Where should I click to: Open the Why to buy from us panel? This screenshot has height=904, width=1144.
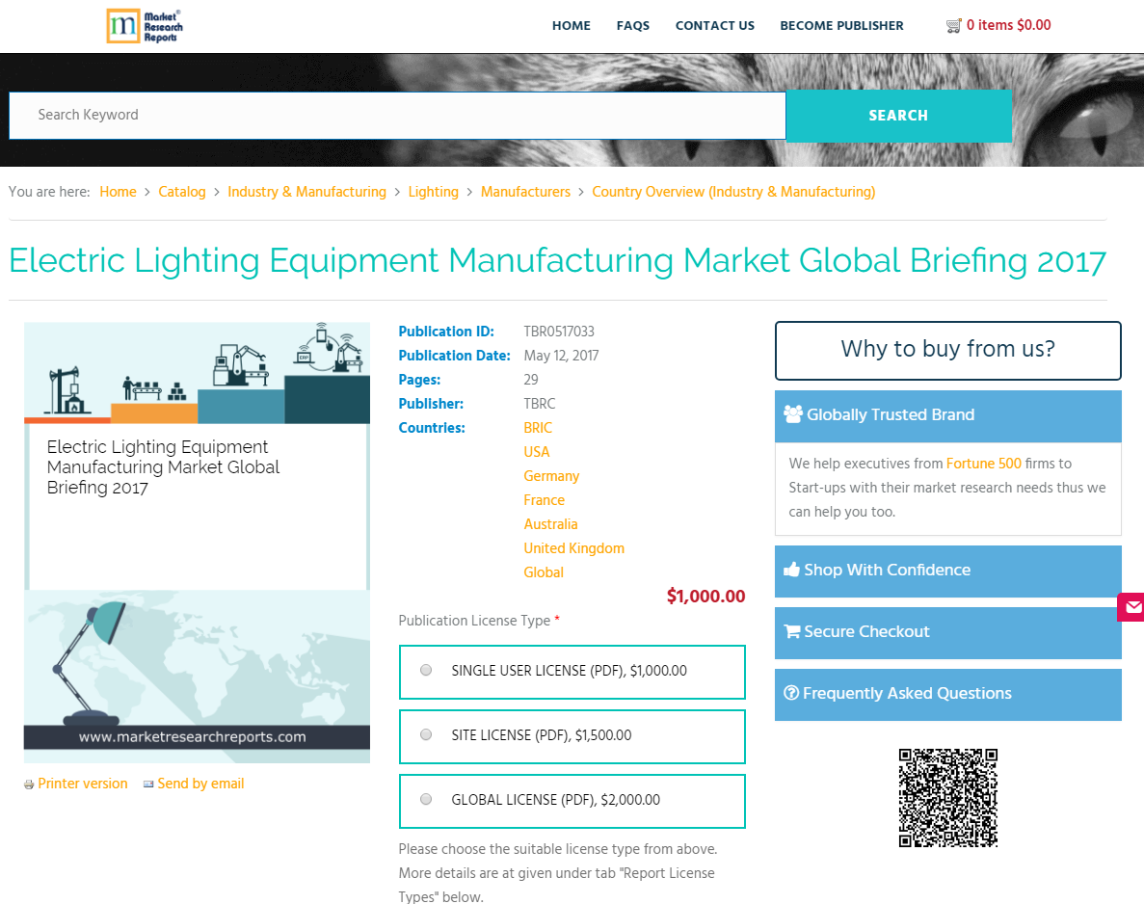tap(946, 349)
